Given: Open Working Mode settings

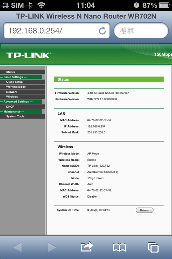Looking at the screenshot, I should tap(23, 87).
